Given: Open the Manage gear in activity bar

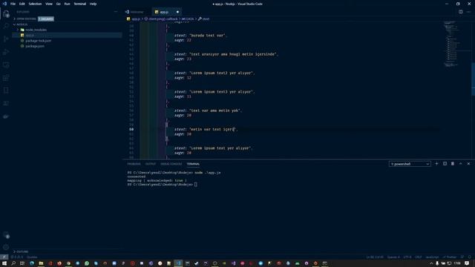Looking at the screenshot, I should 6,247.
